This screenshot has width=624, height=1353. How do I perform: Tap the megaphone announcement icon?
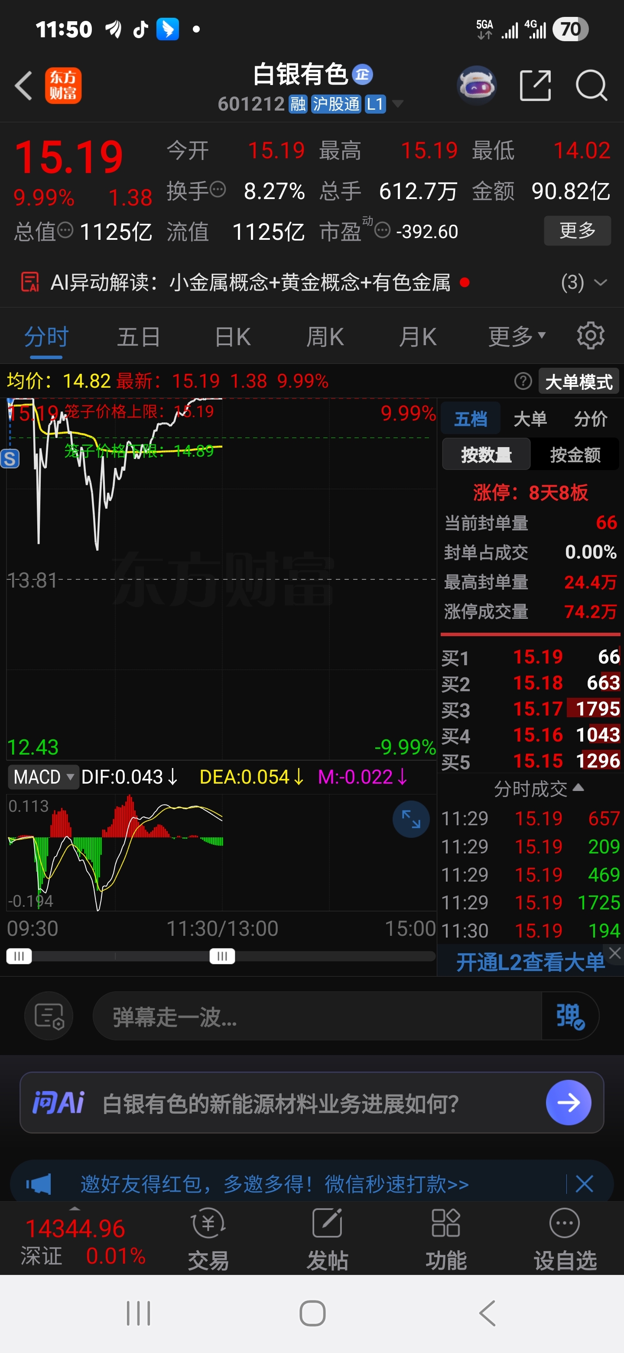[39, 1184]
